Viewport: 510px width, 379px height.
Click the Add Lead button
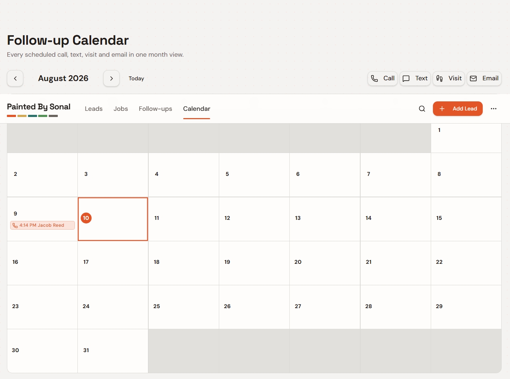pos(458,109)
